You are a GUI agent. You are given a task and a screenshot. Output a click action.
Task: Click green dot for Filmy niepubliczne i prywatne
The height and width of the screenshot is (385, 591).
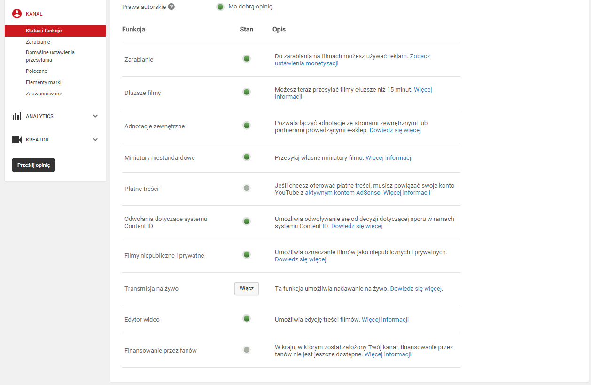tap(247, 255)
